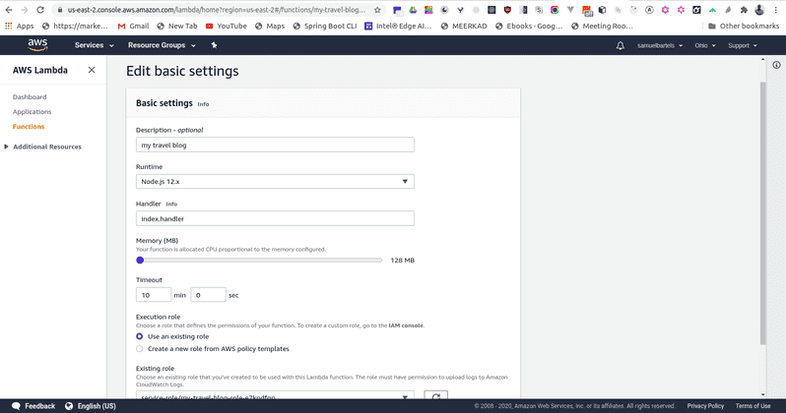Image resolution: width=786 pixels, height=413 pixels.
Task: Click the AWS logo home icon
Action: pos(37,45)
